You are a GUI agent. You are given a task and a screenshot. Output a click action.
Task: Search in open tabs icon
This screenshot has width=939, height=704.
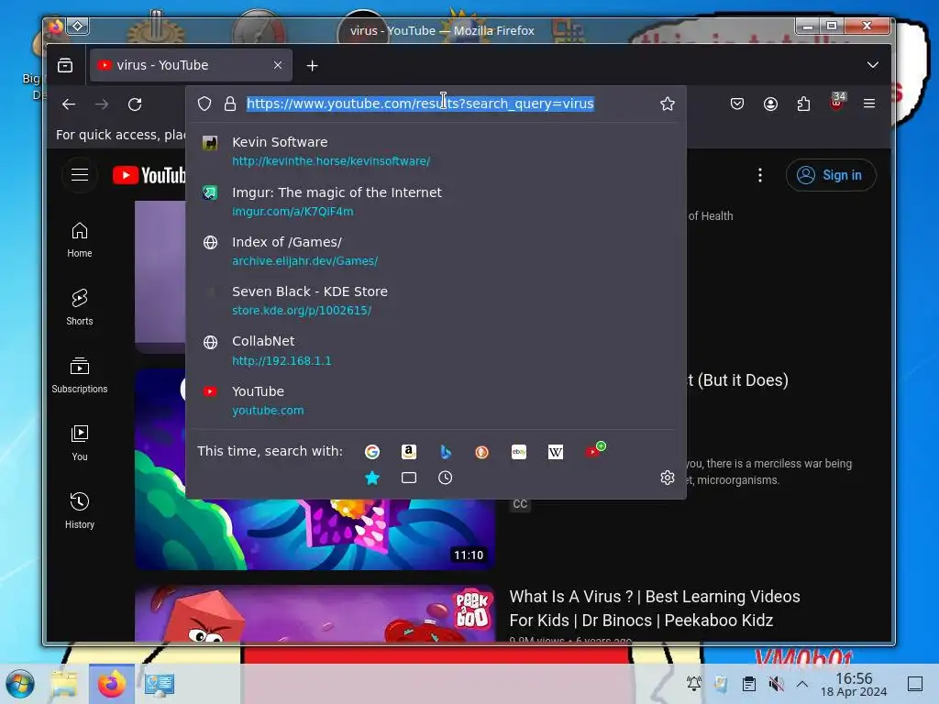(x=408, y=478)
